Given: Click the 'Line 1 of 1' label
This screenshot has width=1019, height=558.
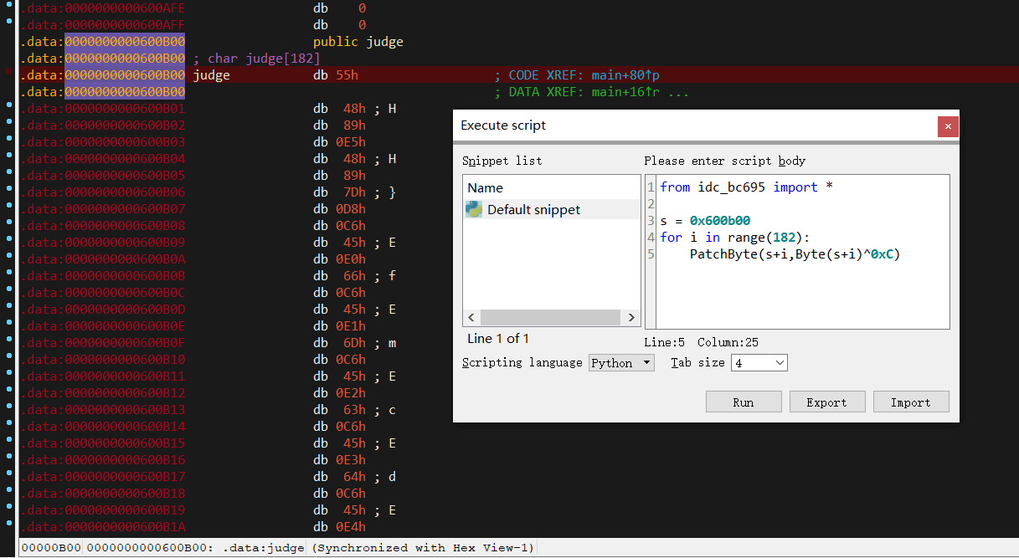Looking at the screenshot, I should (x=498, y=339).
